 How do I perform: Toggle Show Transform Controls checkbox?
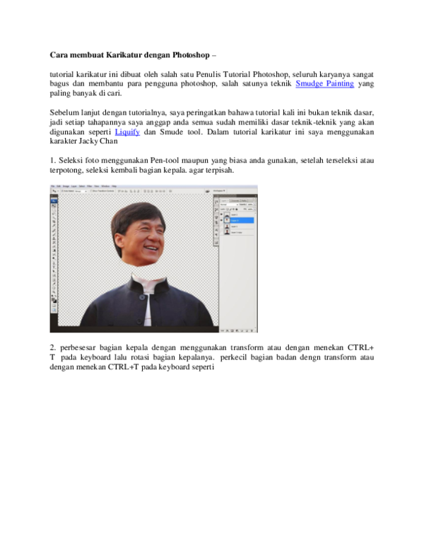click(92, 191)
